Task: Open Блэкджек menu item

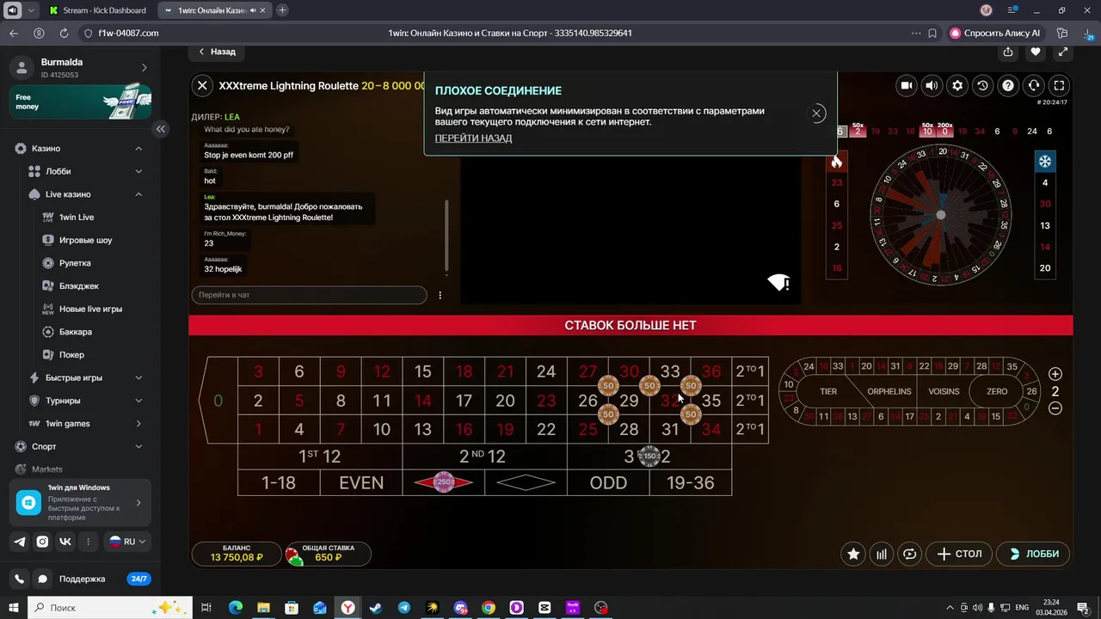Action: [x=78, y=286]
